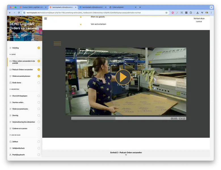
Task: Click completion check next to Inleiding
Action: tap(39, 48)
